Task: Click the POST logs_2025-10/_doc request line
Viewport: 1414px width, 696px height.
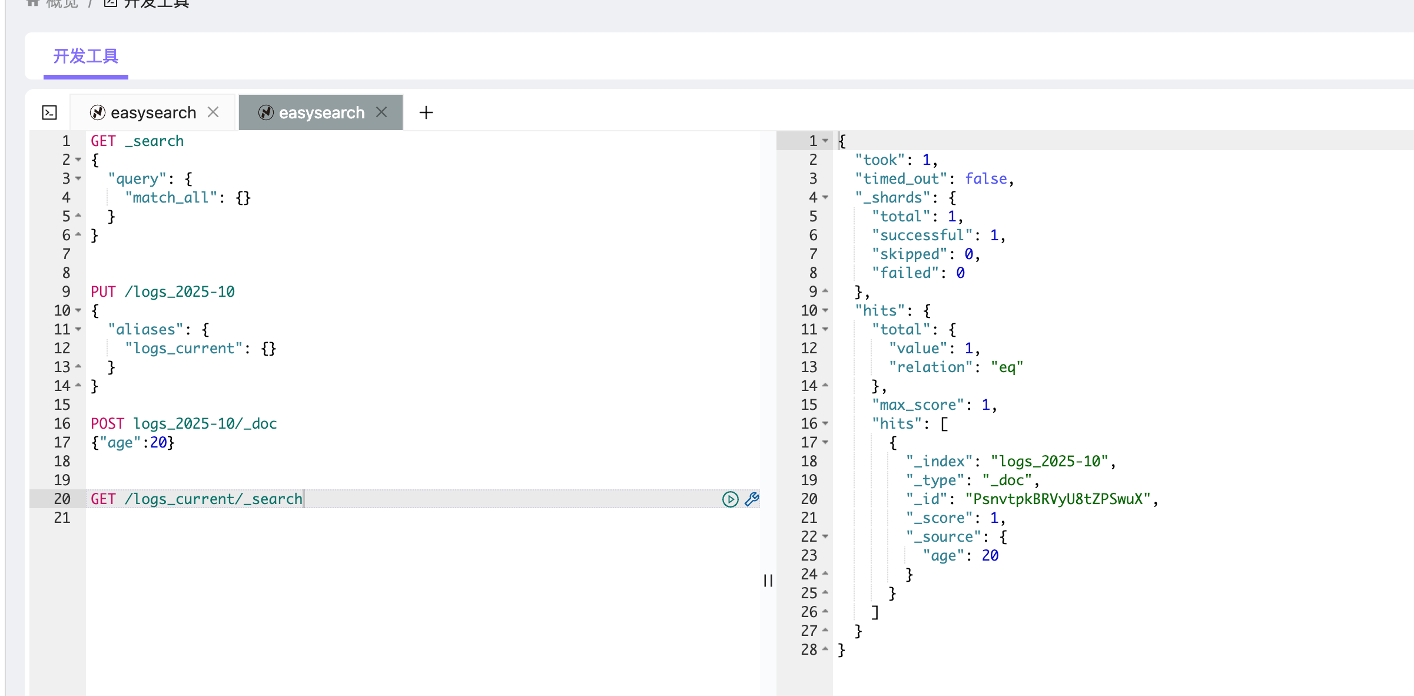Action: [x=184, y=424]
